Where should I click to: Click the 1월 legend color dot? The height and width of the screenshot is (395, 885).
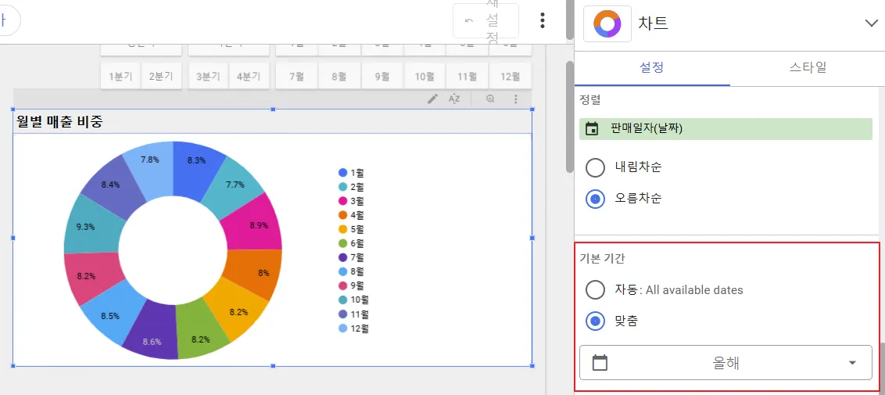tap(342, 173)
